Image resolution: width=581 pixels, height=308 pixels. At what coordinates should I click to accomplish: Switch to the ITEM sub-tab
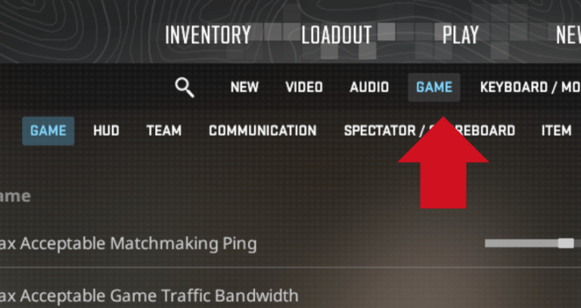(x=556, y=131)
